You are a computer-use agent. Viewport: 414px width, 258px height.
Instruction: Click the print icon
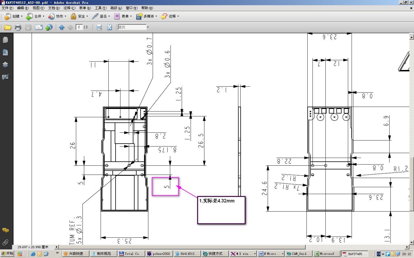[18, 27]
